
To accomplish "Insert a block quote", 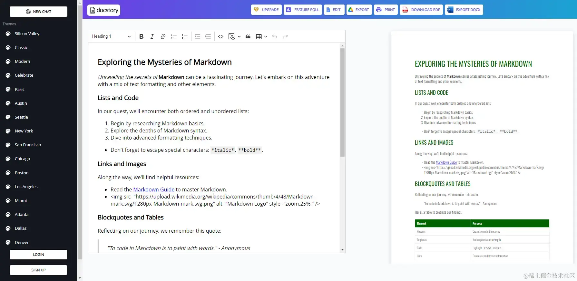I will click(x=248, y=36).
